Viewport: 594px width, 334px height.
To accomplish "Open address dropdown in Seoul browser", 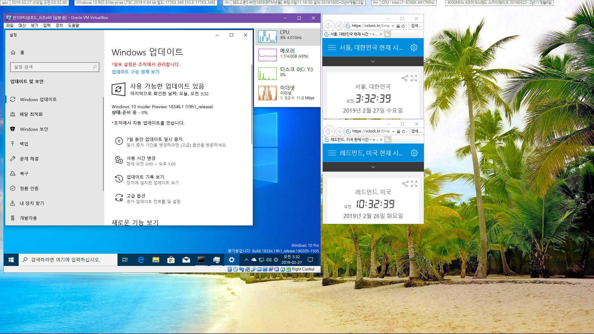I will pyautogui.click(x=393, y=26).
